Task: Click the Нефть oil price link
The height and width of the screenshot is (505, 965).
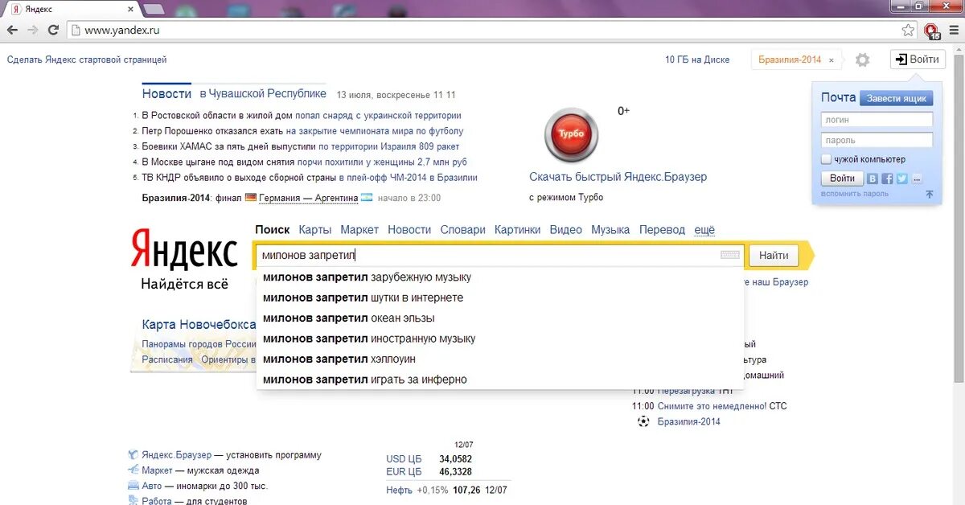Action: pos(399,491)
